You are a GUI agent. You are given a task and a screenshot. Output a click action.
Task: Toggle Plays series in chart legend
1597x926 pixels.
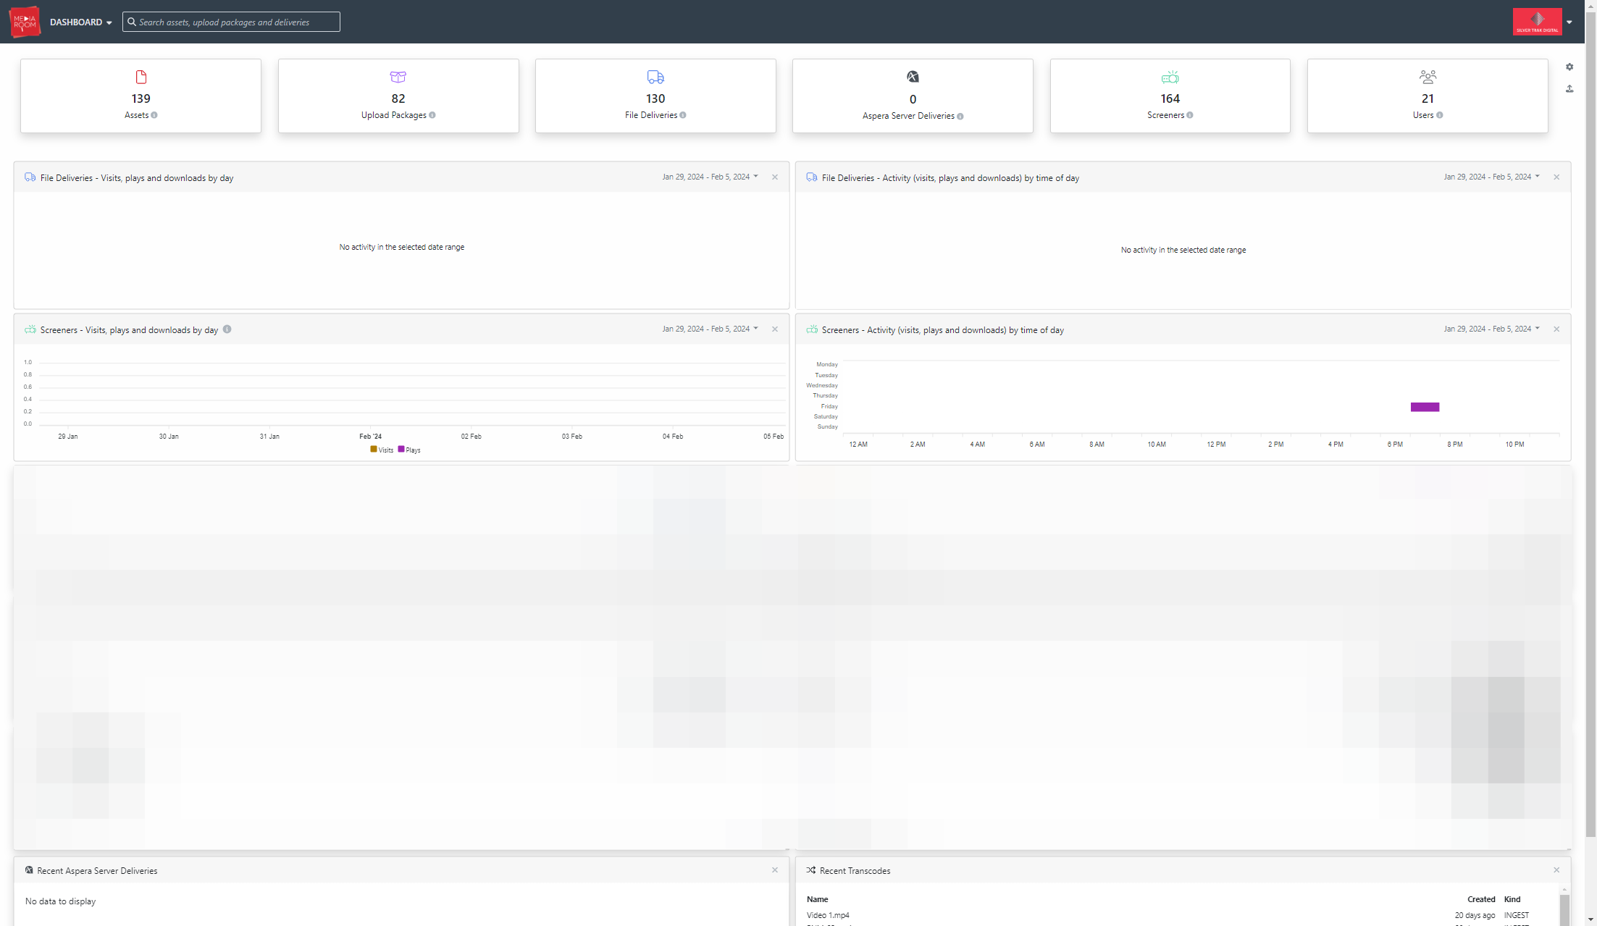409,450
